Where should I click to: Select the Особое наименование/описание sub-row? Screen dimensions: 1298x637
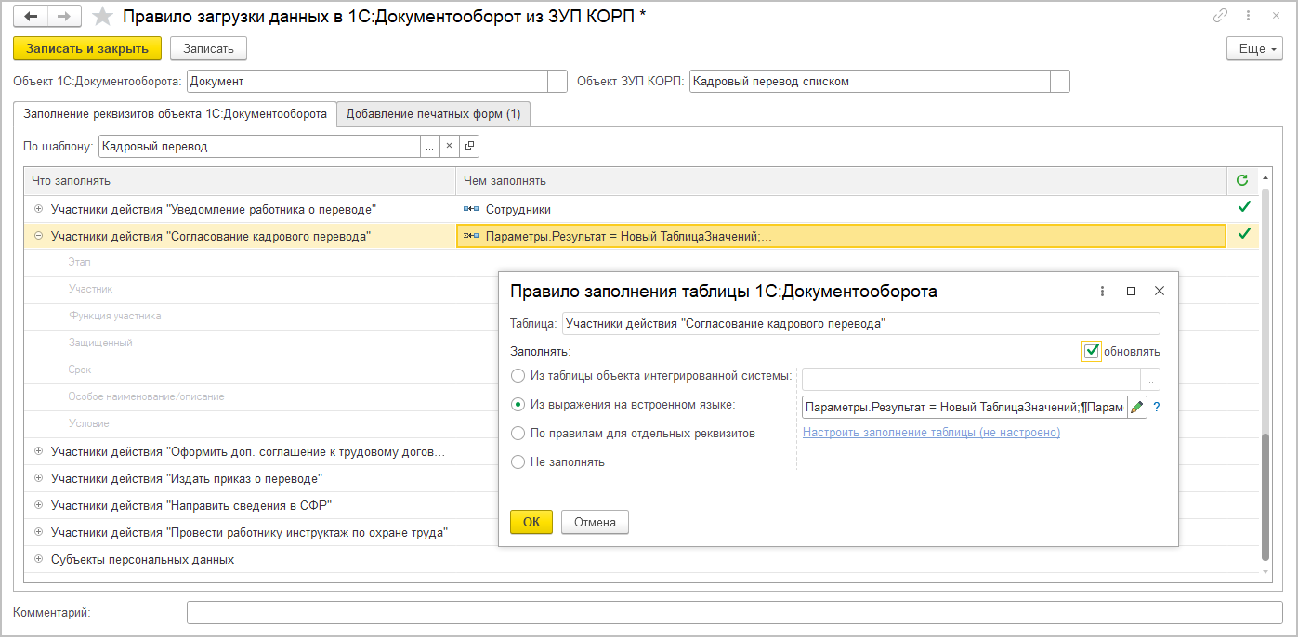pyautogui.click(x=146, y=397)
